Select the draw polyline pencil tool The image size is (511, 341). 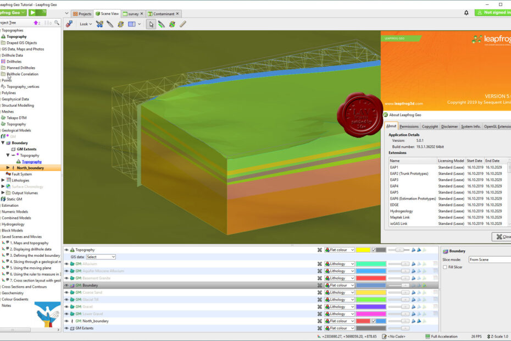[x=162, y=24]
